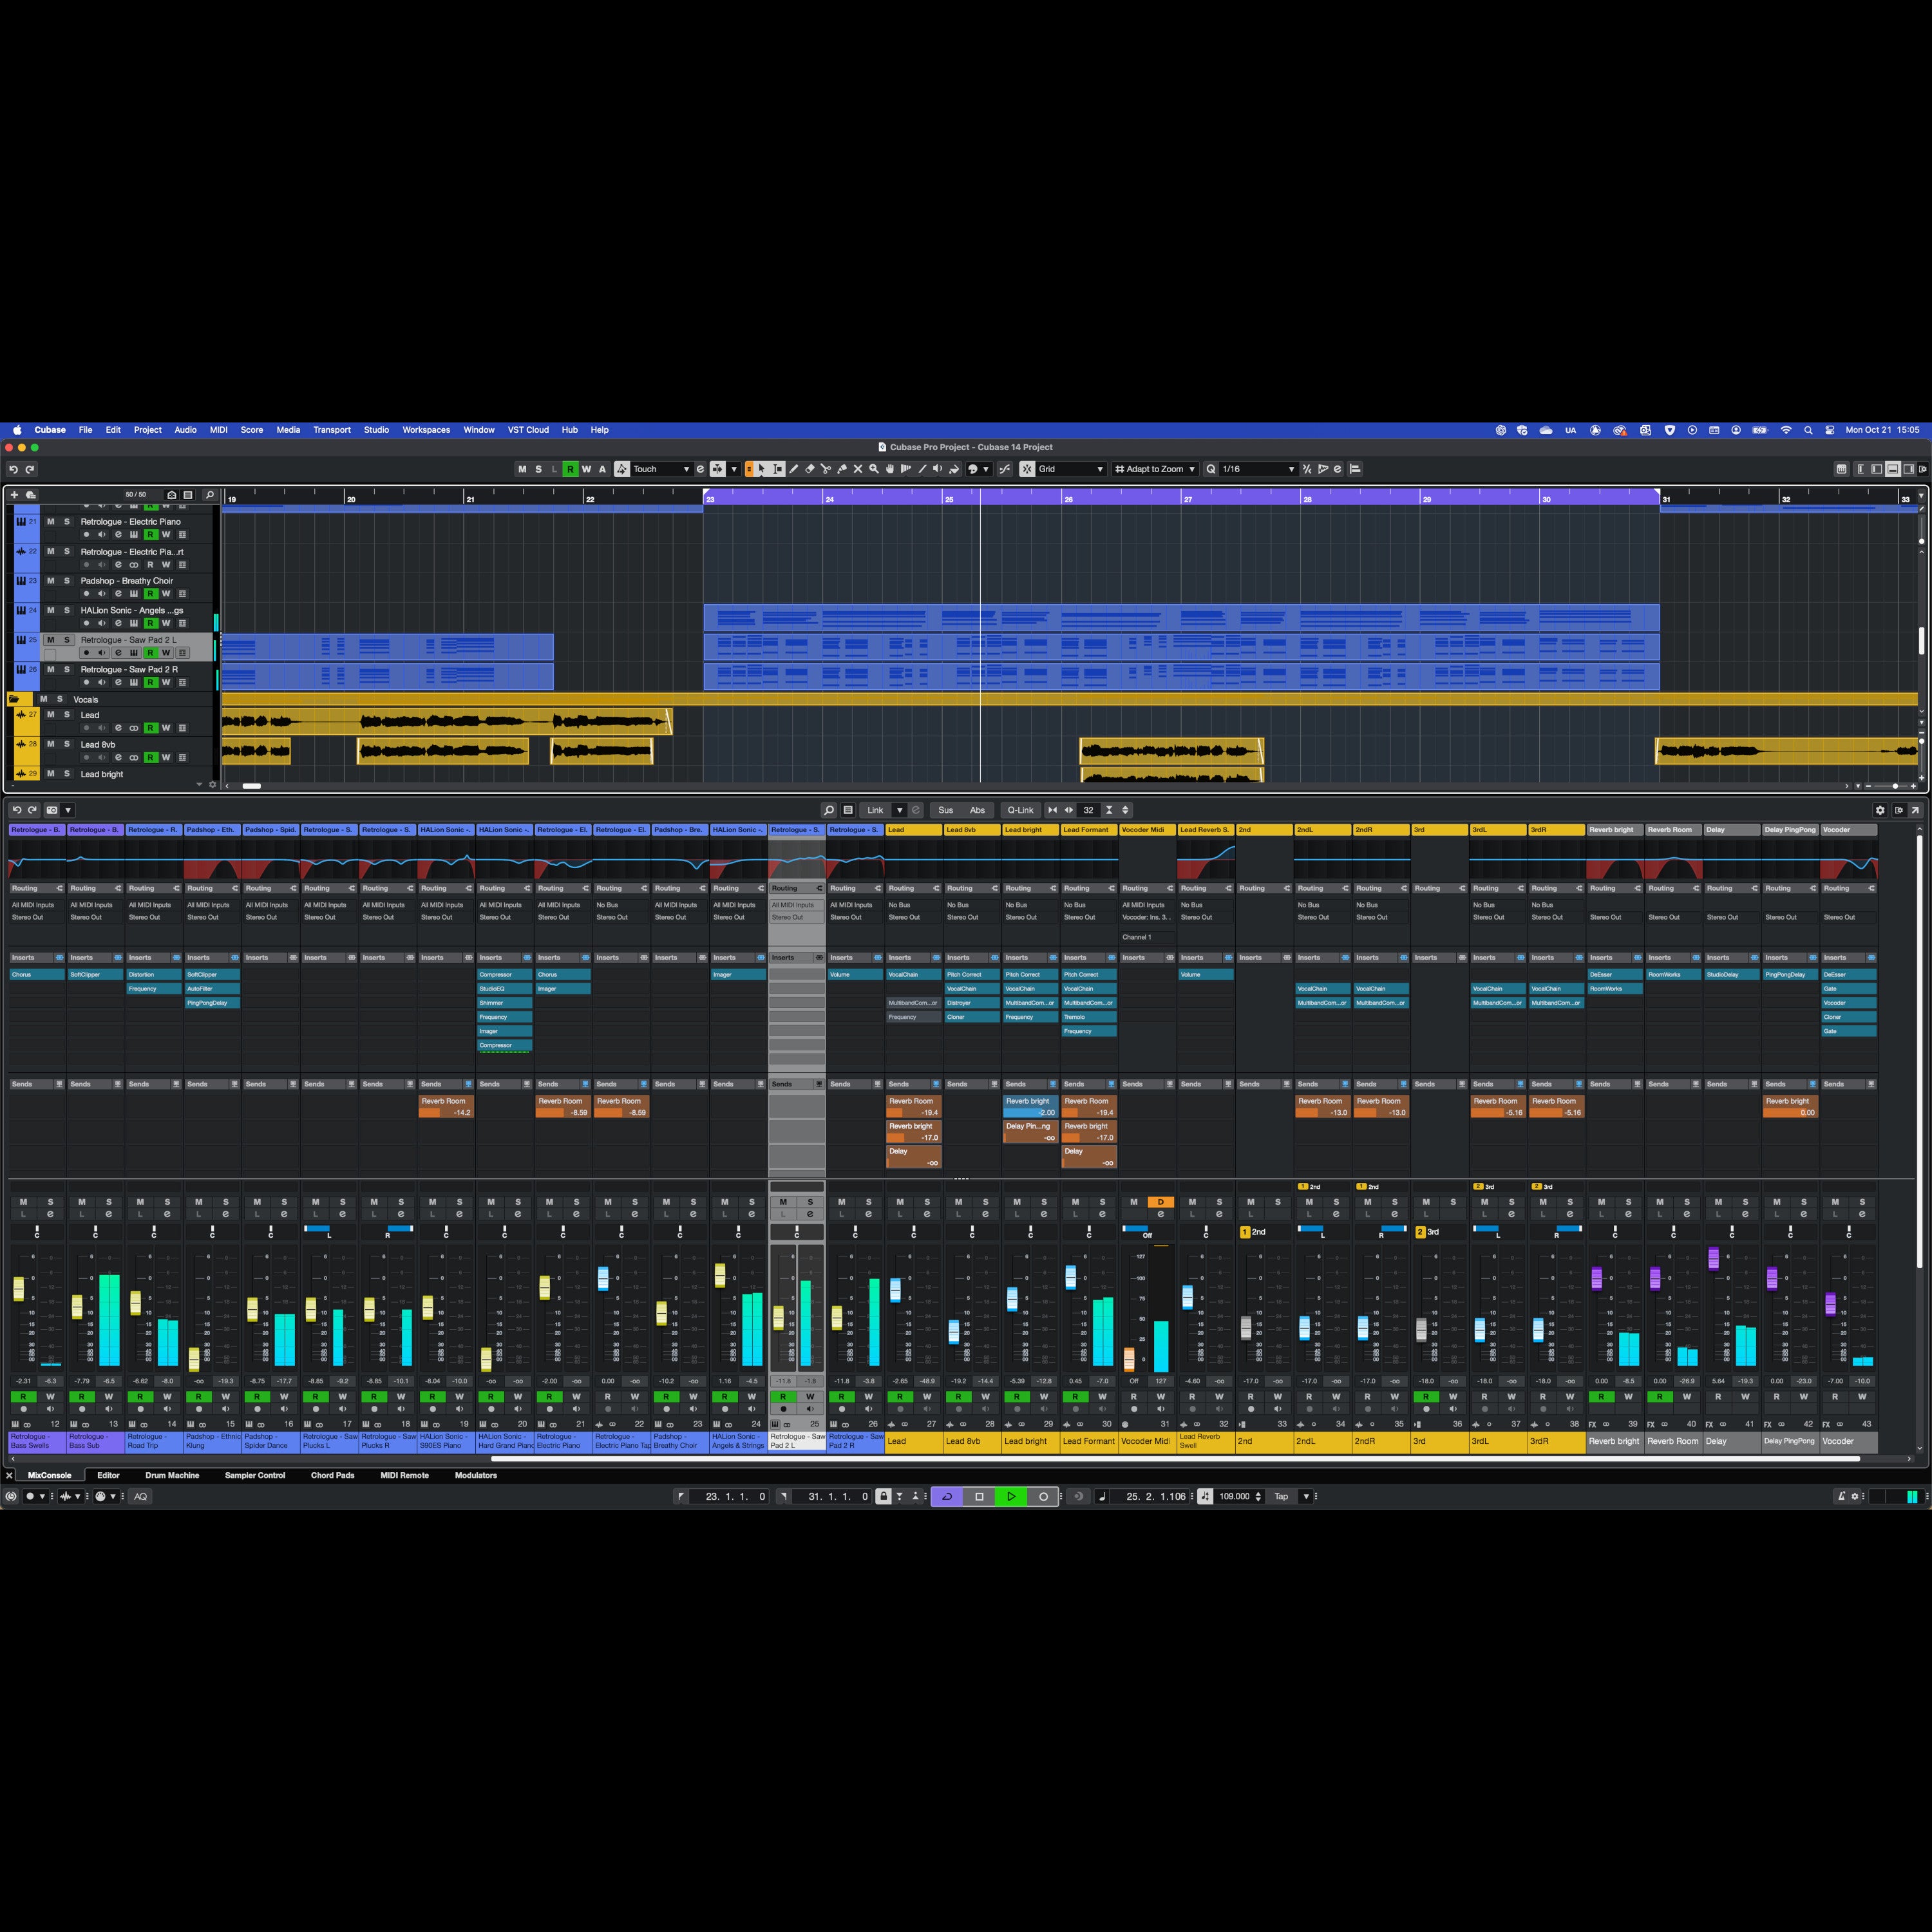Open the MixConsole Link dropdown arrow
Screen dimensions: 1932x1932
pos(899,810)
